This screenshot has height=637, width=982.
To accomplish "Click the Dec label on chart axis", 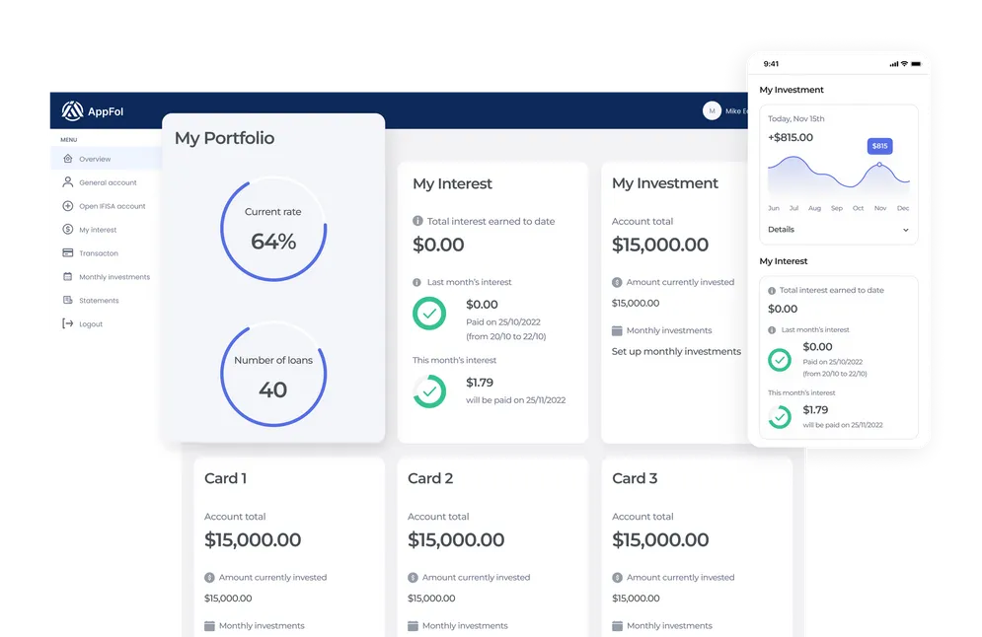I will coord(903,208).
